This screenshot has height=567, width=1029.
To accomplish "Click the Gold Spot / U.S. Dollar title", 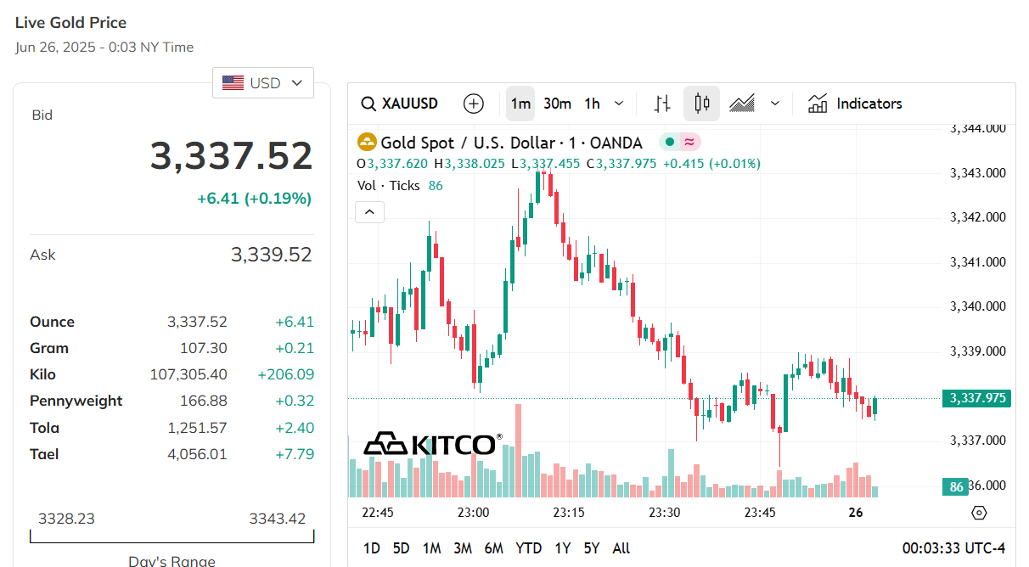I will tap(466, 143).
